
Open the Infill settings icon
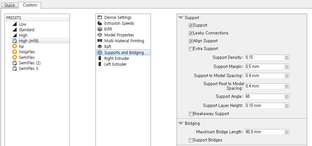coord(100,29)
